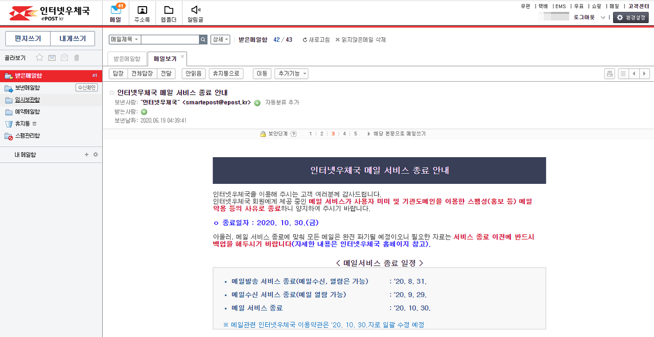Go to next mail arrow

(x=644, y=74)
